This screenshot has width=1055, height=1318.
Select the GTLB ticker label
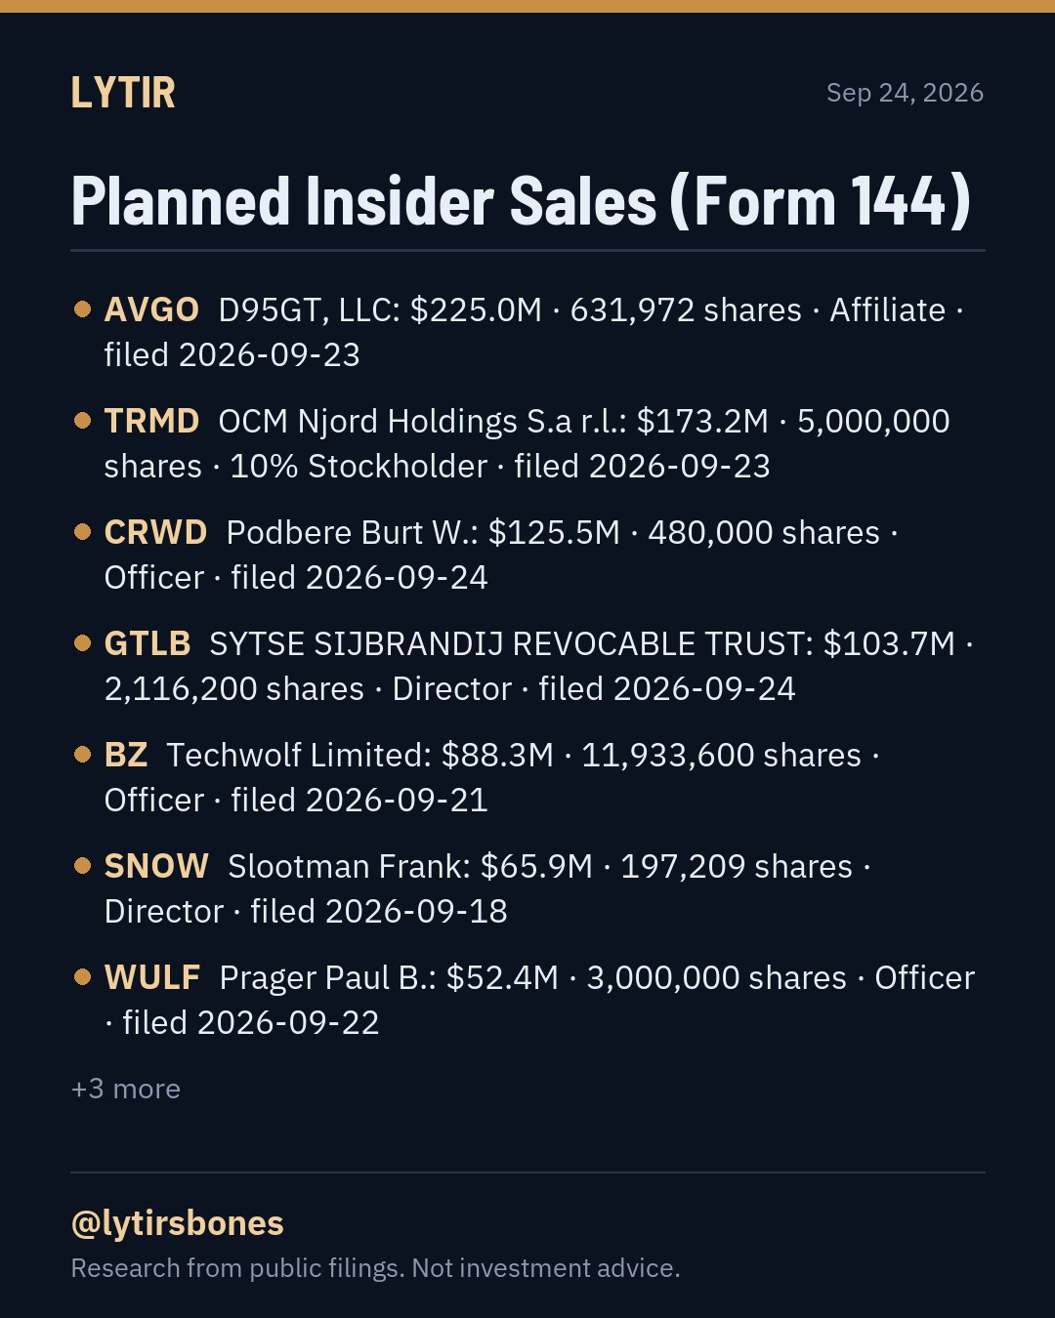coord(148,643)
